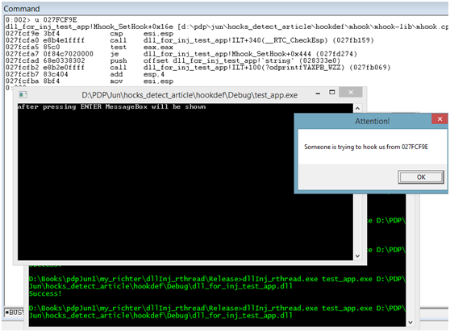Click the last dllInj_rthread.exe command line
The width and height of the screenshot is (450, 332).
tap(217, 312)
